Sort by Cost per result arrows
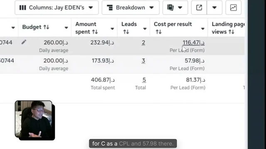This screenshot has height=149, width=266. 159,32
